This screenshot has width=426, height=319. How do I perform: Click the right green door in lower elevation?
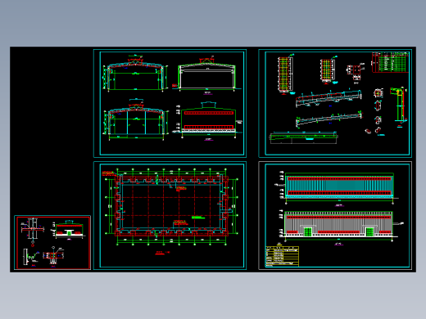pos(369,231)
